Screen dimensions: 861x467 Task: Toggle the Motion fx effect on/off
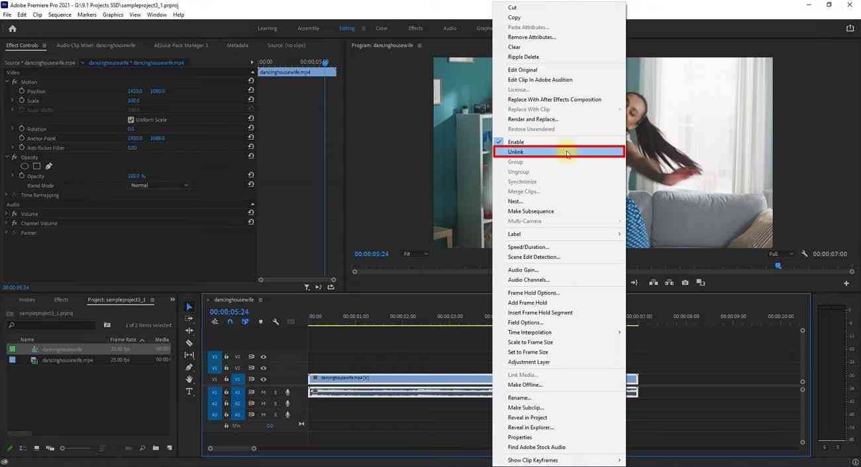(15, 81)
